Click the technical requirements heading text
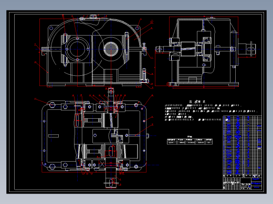273x204 pixels. 197,101
